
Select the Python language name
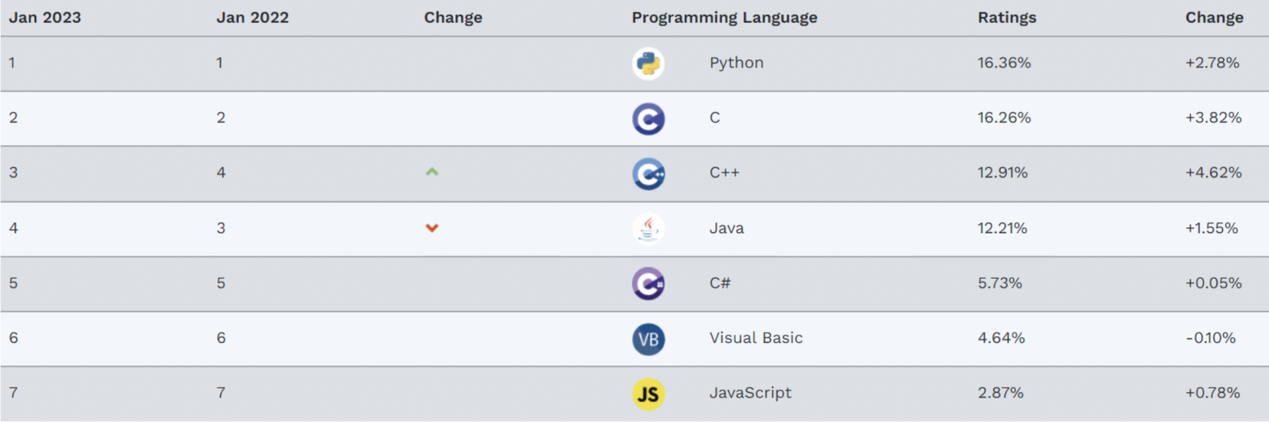pyautogui.click(x=736, y=63)
